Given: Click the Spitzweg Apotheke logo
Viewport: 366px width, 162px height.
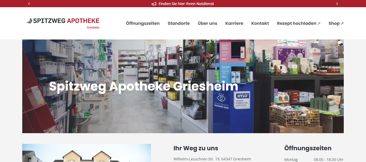Looking at the screenshot, I should [x=62, y=23].
